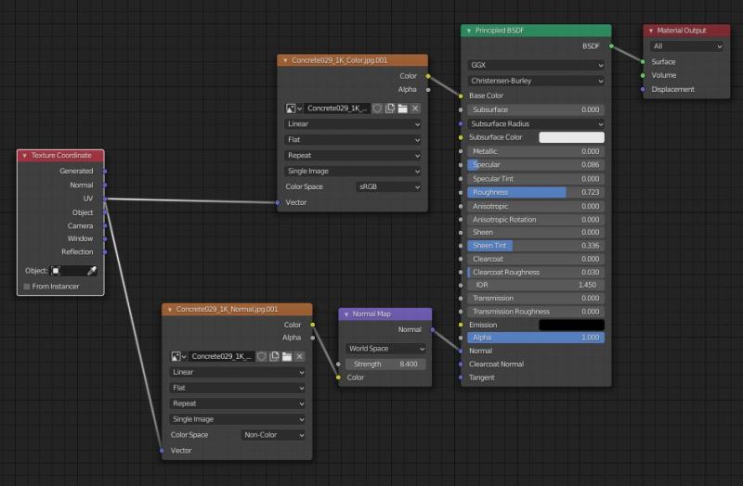Click Tangent input label

(x=481, y=377)
